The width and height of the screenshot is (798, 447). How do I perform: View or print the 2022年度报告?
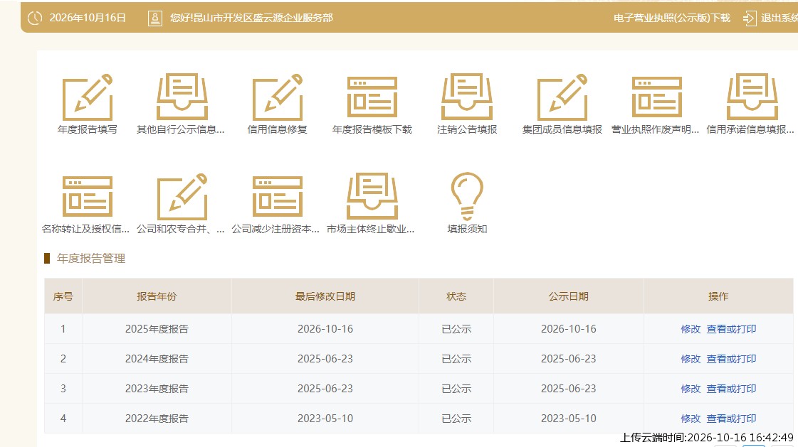pyautogui.click(x=731, y=419)
